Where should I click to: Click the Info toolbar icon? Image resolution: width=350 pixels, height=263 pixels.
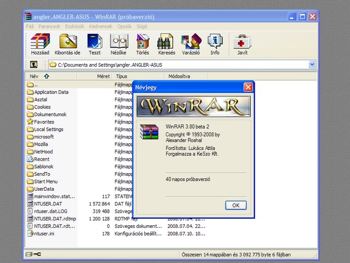tap(215, 44)
